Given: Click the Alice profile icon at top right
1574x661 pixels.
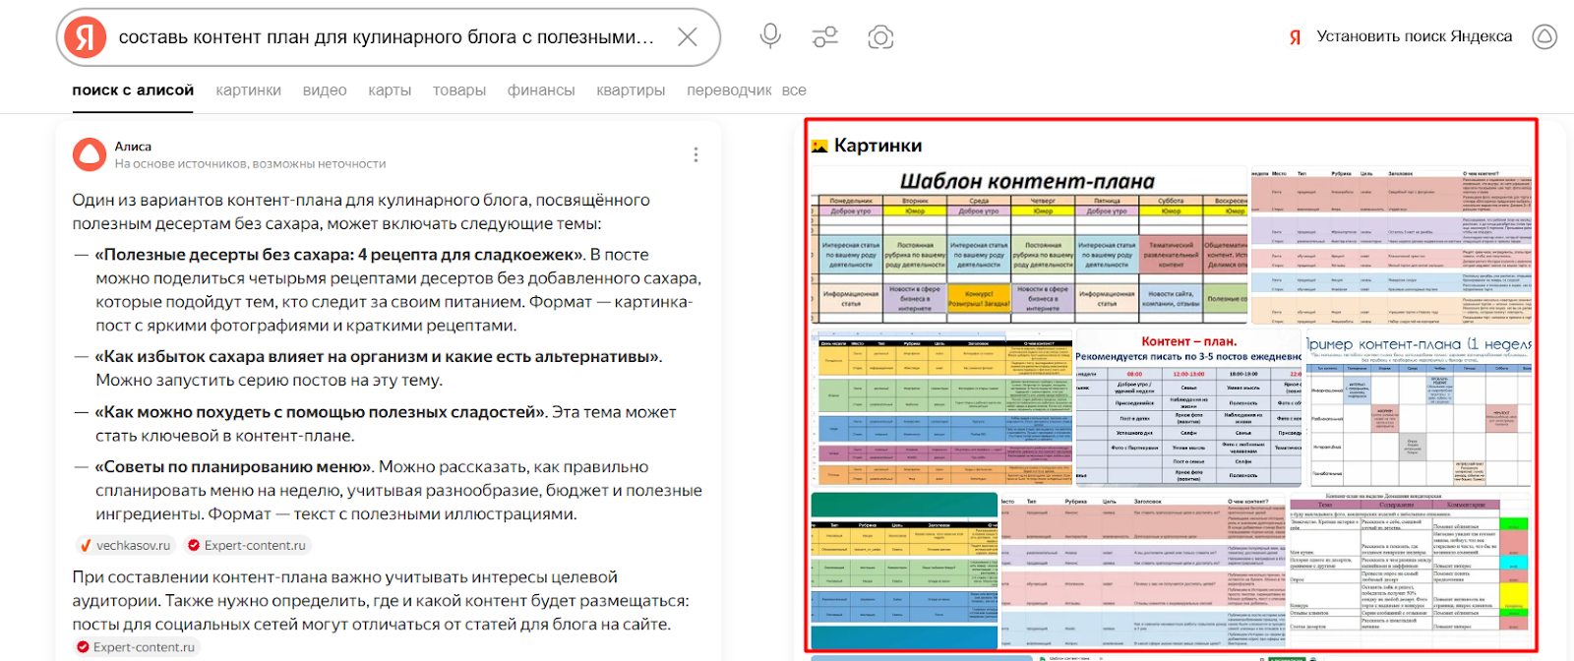Looking at the screenshot, I should [1544, 36].
